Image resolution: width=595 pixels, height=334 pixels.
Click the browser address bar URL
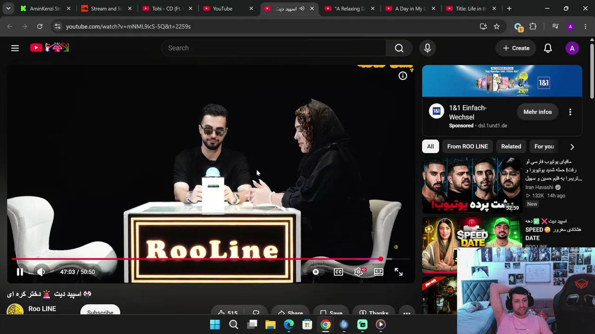pos(128,26)
